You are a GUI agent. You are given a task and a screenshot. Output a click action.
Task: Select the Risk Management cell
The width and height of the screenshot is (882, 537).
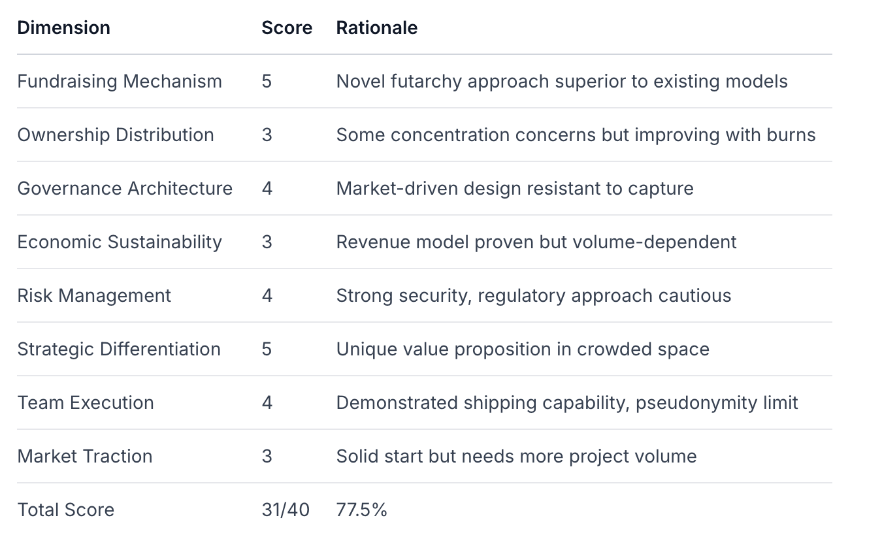[94, 296]
